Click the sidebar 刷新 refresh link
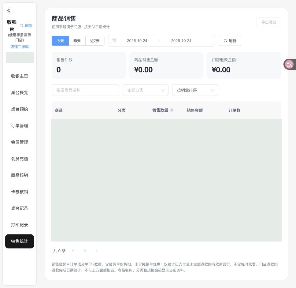 (26, 25)
